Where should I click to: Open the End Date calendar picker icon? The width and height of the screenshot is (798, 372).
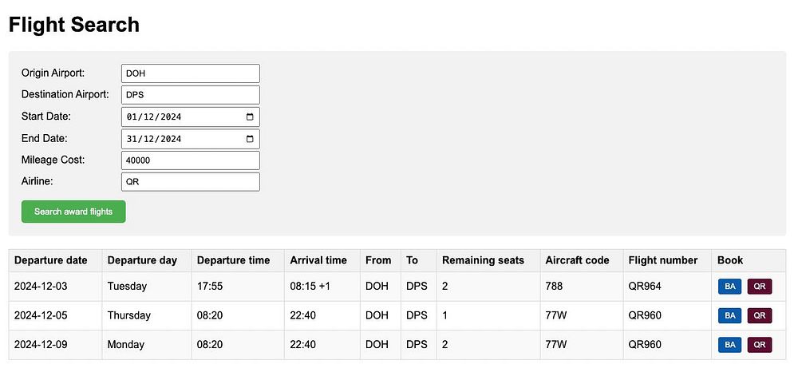[x=250, y=139]
